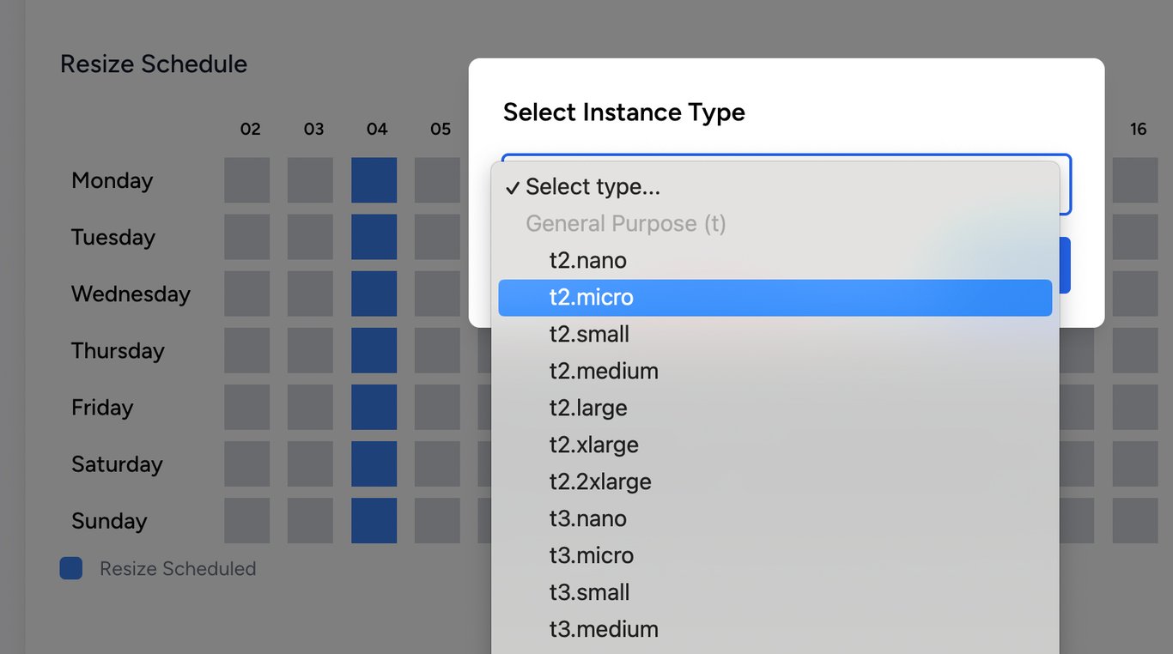Choose t2.large from the list
Viewport: 1173px width, 654px height.
pyautogui.click(x=588, y=408)
